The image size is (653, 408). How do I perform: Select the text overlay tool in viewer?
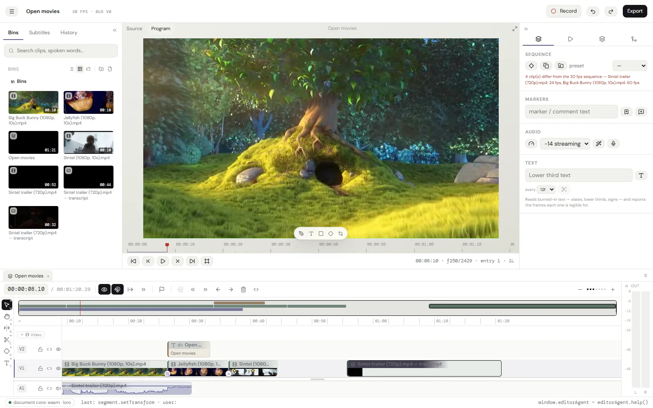pos(311,234)
